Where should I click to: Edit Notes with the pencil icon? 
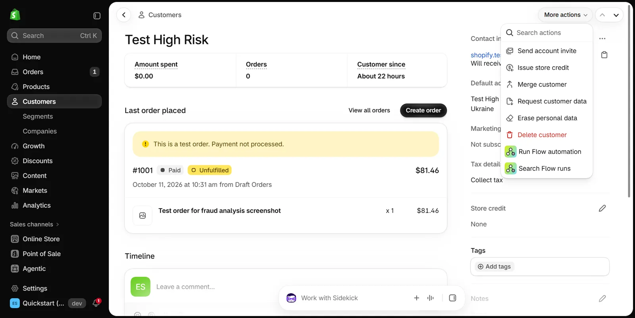pos(602,299)
